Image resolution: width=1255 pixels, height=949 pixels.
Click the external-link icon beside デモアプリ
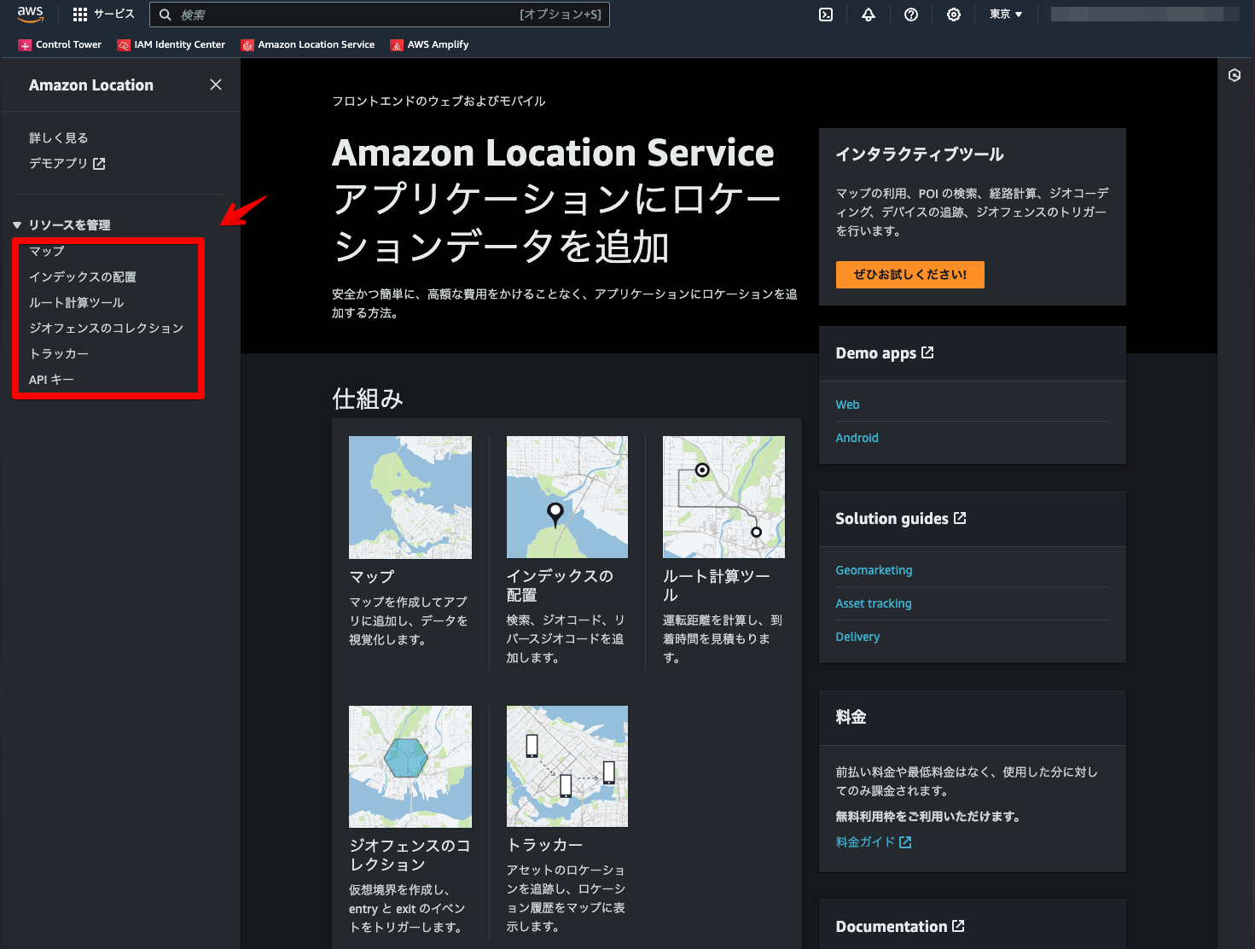pyautogui.click(x=99, y=163)
